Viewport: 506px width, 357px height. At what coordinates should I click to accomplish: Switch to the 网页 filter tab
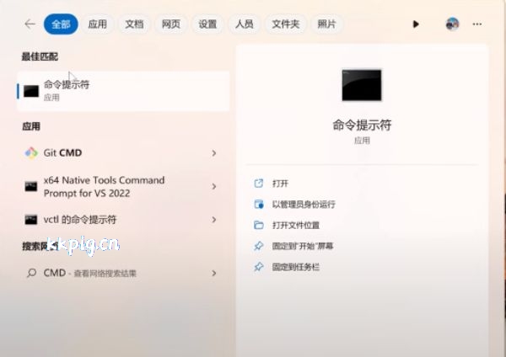point(171,24)
